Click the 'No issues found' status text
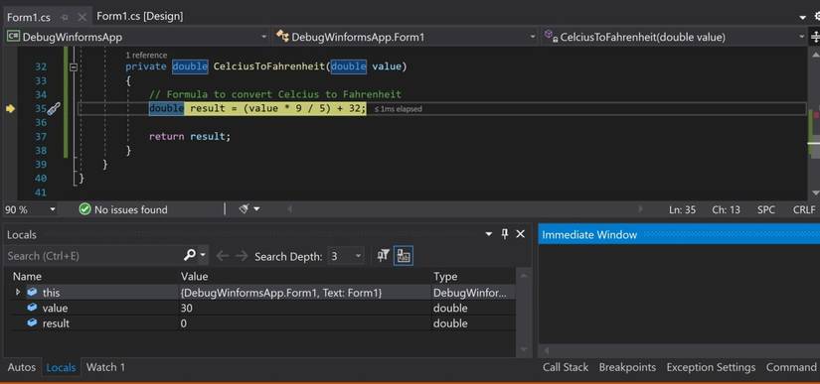 pos(131,209)
